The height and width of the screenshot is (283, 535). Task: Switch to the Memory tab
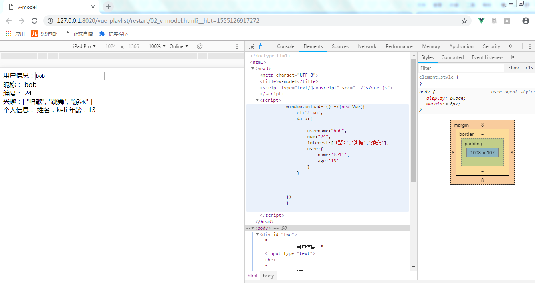click(431, 46)
